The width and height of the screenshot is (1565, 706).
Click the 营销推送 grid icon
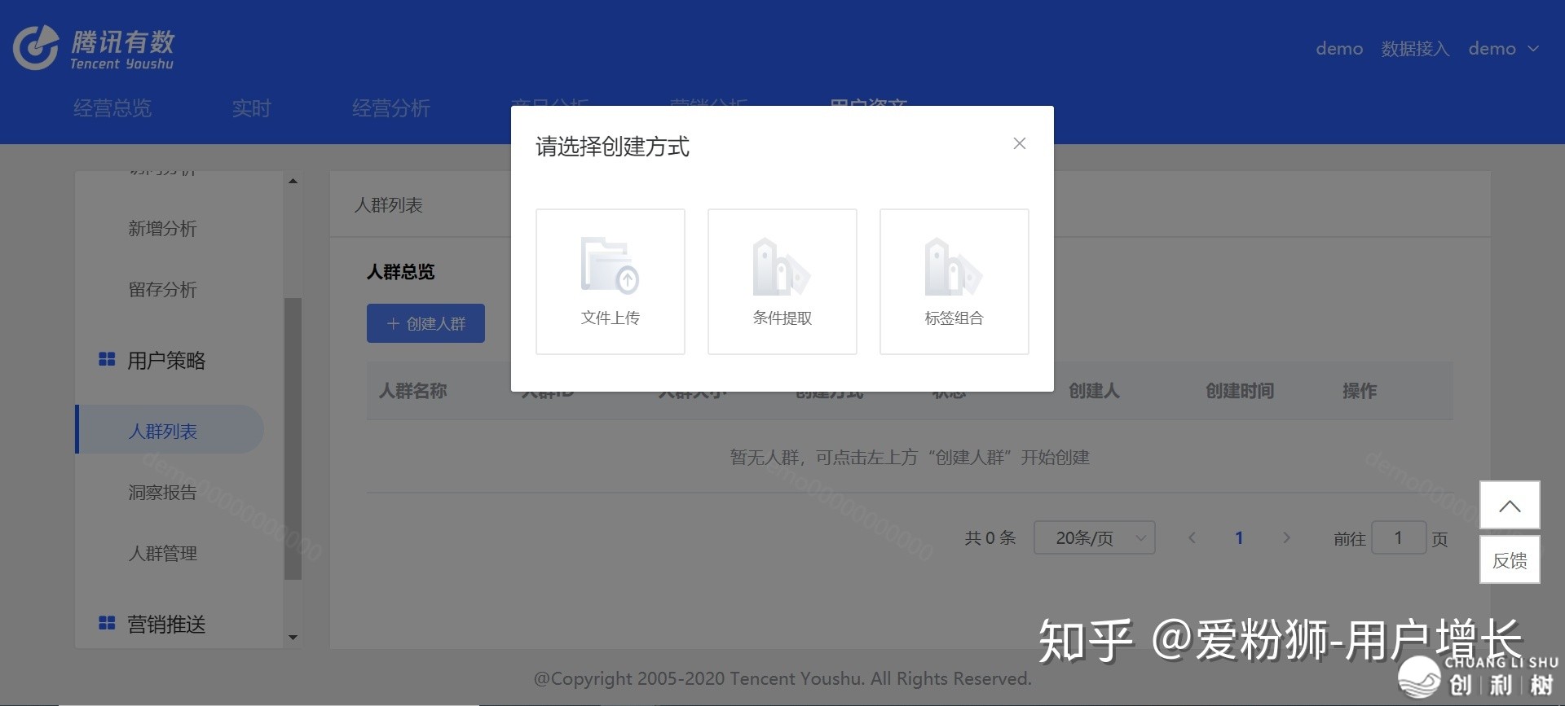pyautogui.click(x=107, y=623)
